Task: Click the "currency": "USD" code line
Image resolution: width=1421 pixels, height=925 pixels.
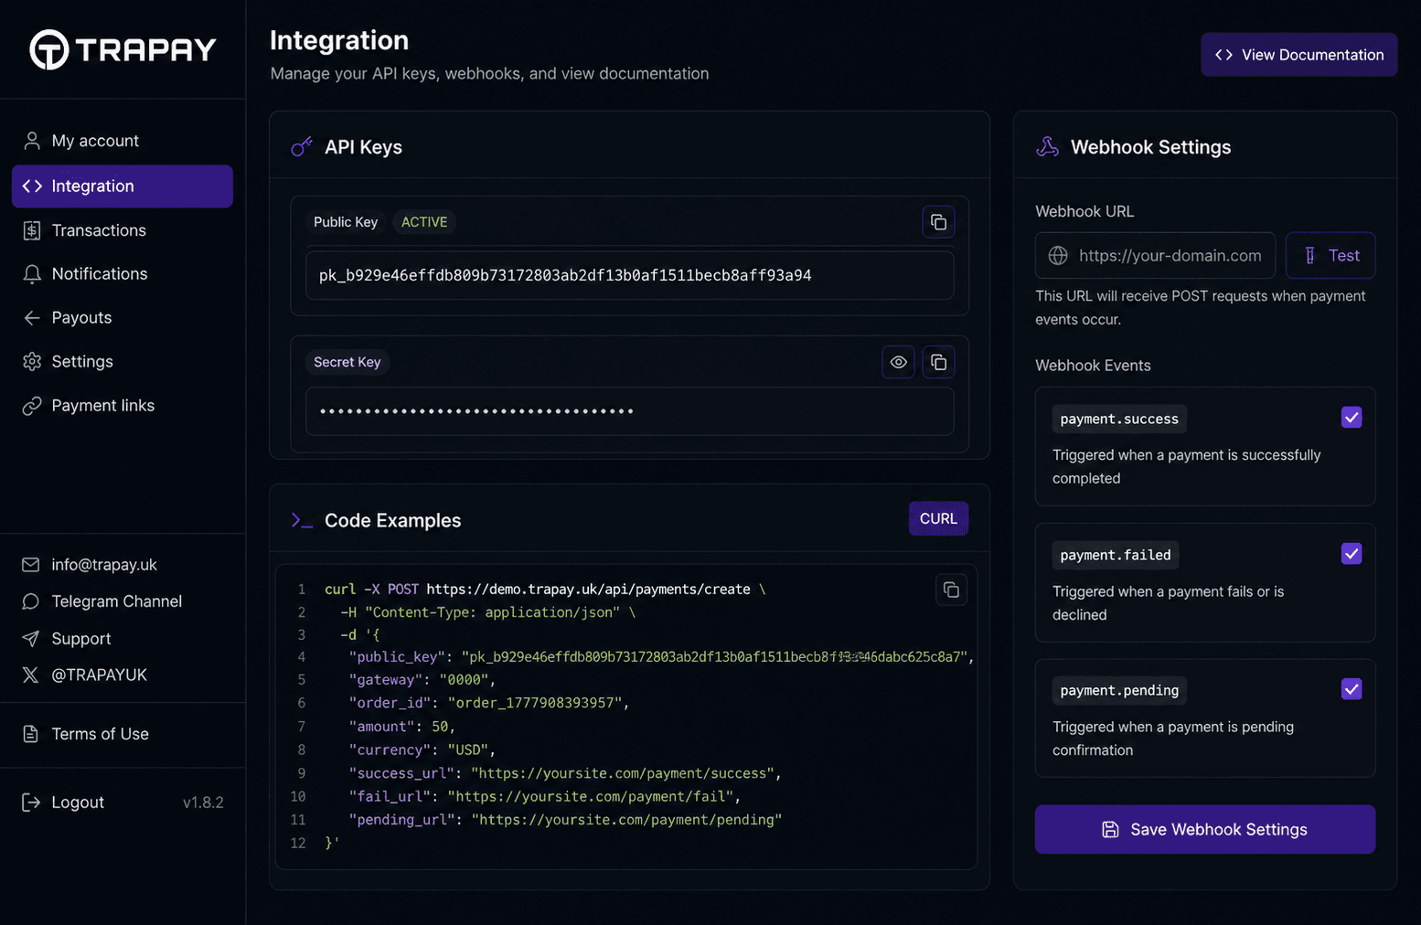Action: (422, 750)
